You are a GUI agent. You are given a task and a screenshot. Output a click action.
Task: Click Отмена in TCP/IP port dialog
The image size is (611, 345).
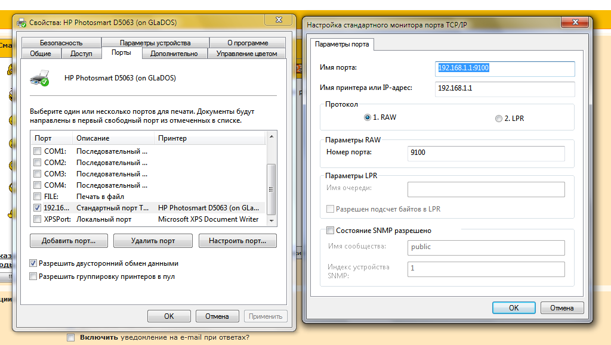pos(562,307)
